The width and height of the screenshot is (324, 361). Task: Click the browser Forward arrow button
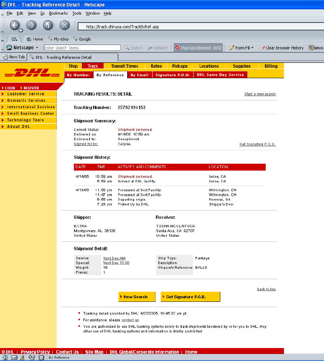(31, 25)
